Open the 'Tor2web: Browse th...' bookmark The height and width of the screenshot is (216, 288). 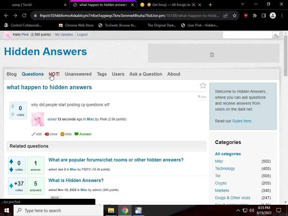tap(117, 25)
